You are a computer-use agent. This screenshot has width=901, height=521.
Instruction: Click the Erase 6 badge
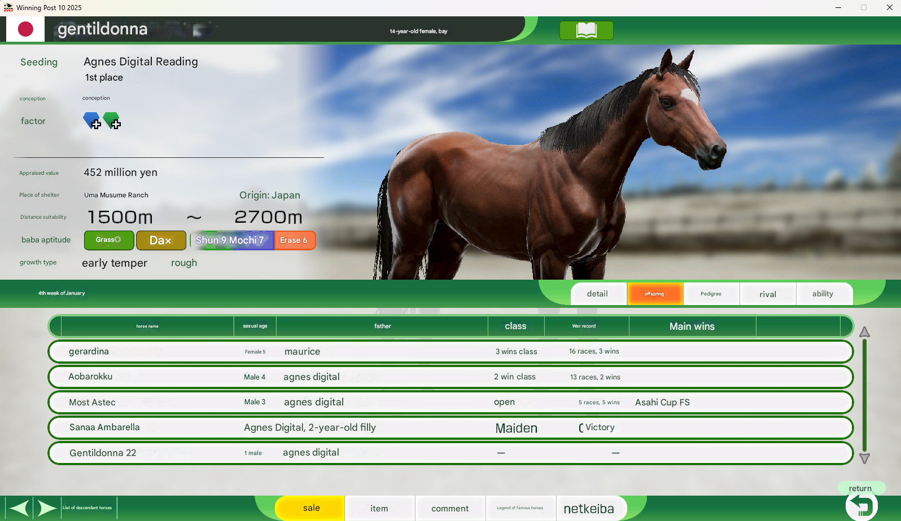click(x=294, y=240)
